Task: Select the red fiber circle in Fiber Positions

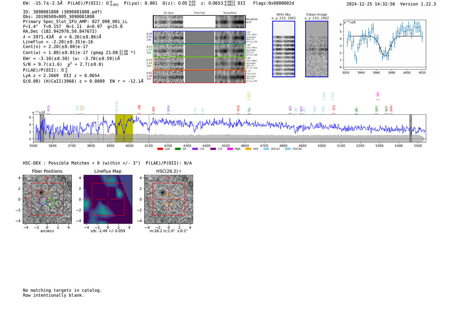Action: (x=40, y=193)
